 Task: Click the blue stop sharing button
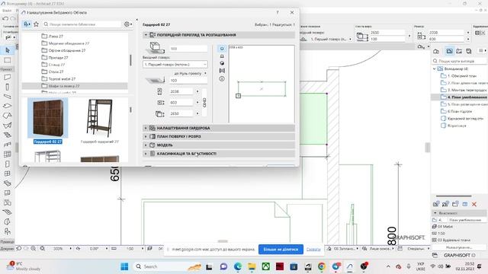point(281,249)
